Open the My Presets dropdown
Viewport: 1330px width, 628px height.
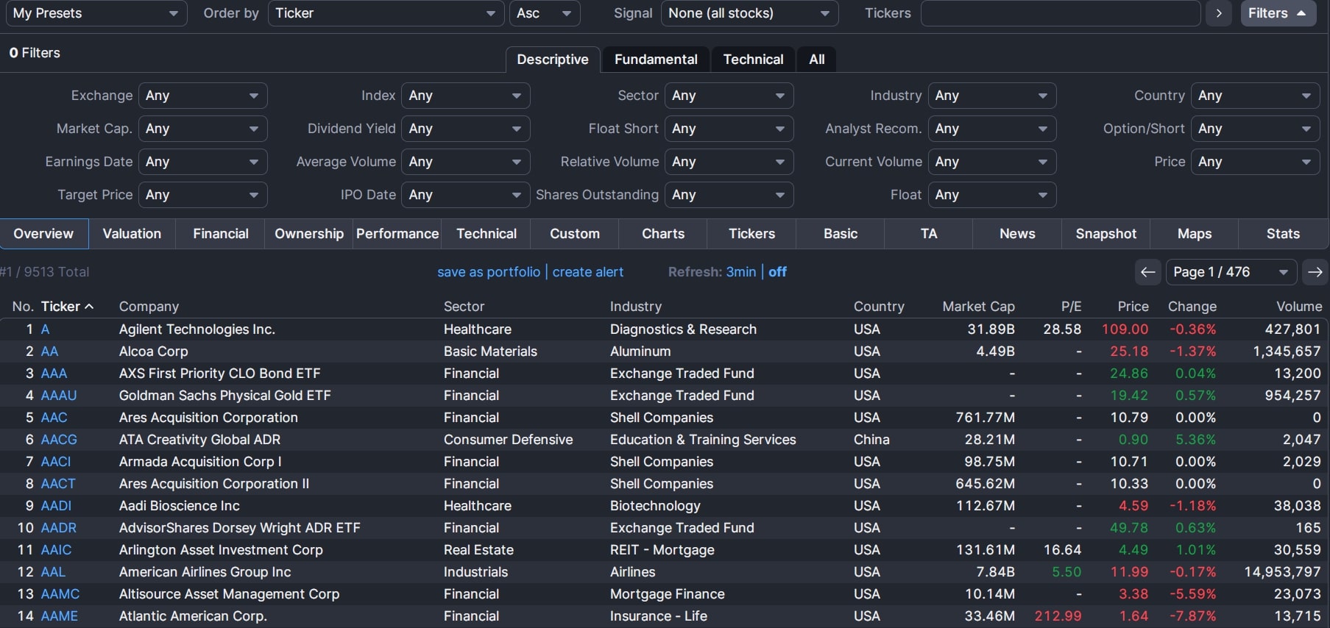point(95,13)
